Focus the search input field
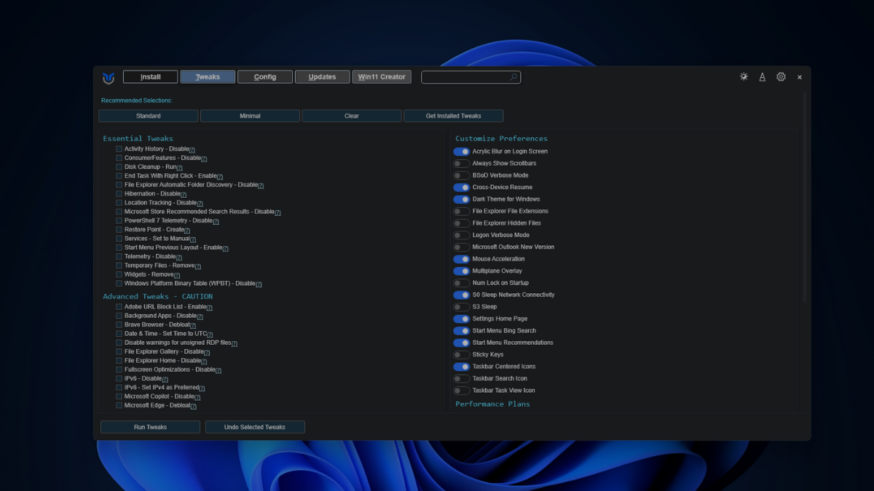This screenshot has height=491, width=874. (471, 77)
